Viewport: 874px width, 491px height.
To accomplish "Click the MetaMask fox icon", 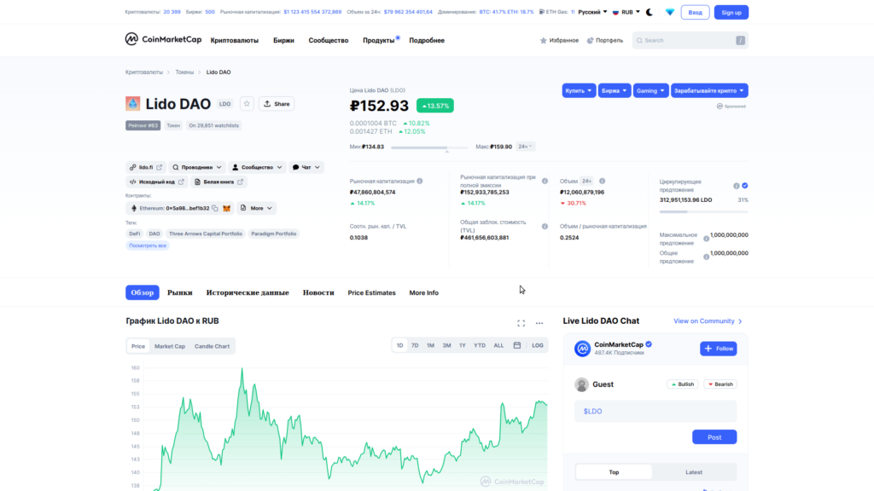I will pos(227,208).
